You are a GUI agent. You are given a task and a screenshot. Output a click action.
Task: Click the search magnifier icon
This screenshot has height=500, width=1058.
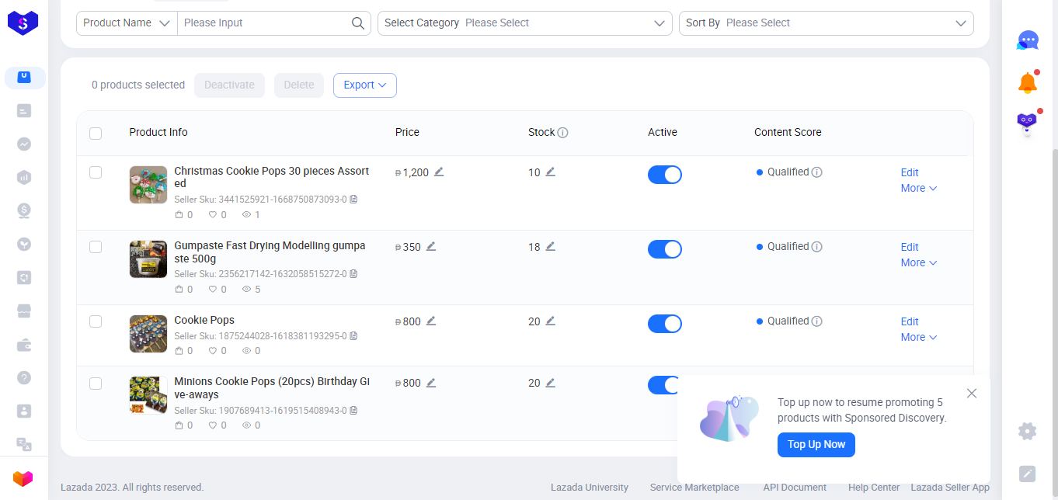358,23
